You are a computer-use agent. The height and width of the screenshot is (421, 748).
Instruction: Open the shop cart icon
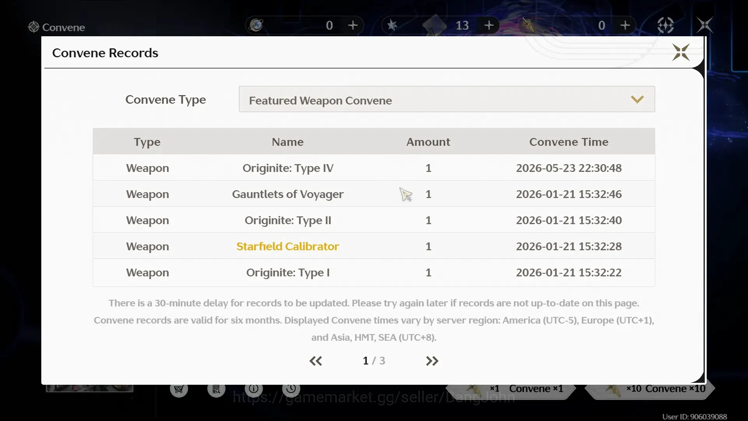(x=179, y=389)
